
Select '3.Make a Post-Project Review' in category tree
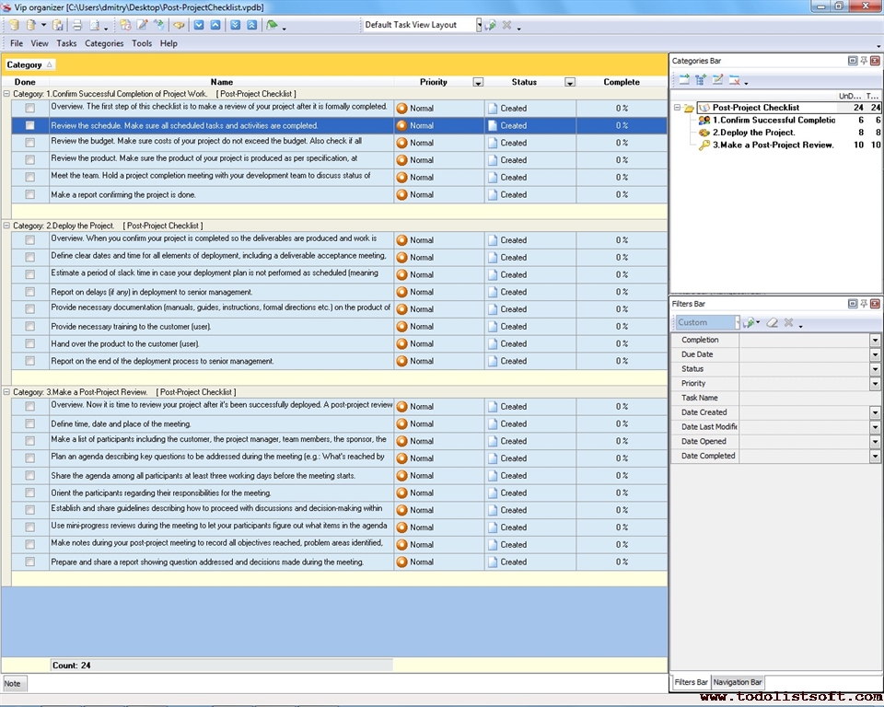click(772, 145)
